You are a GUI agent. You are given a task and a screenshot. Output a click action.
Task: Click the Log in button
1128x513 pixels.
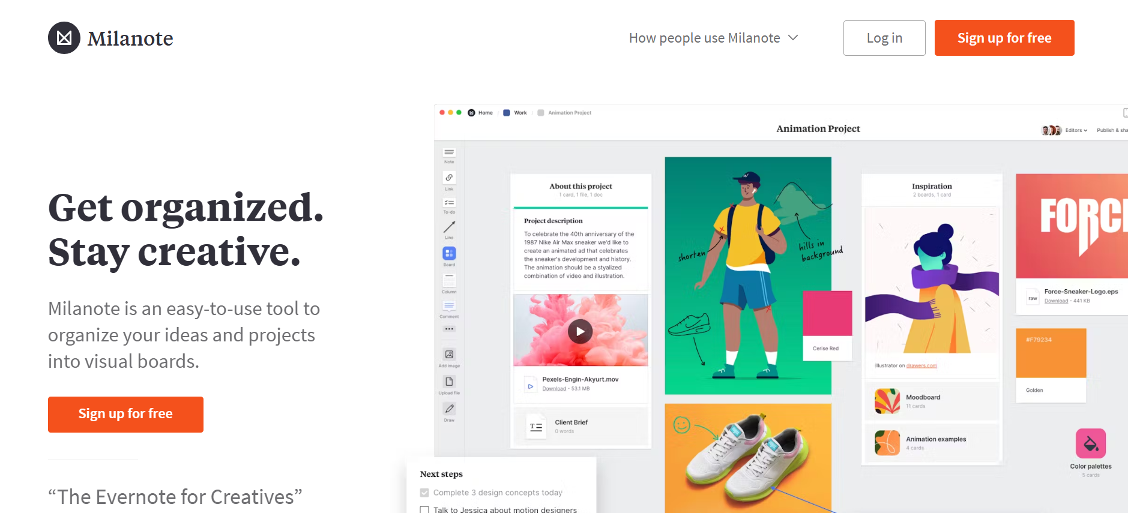coord(884,38)
